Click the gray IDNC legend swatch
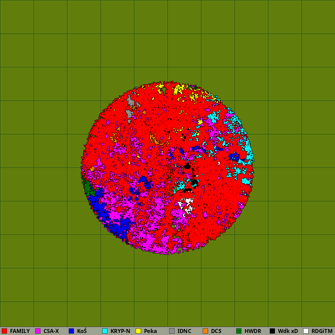 pyautogui.click(x=172, y=331)
